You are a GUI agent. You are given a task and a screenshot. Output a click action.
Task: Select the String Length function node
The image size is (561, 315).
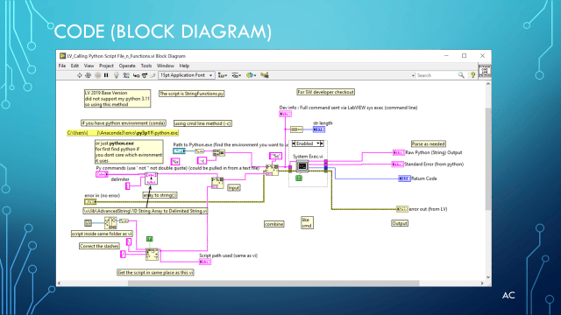(296, 129)
